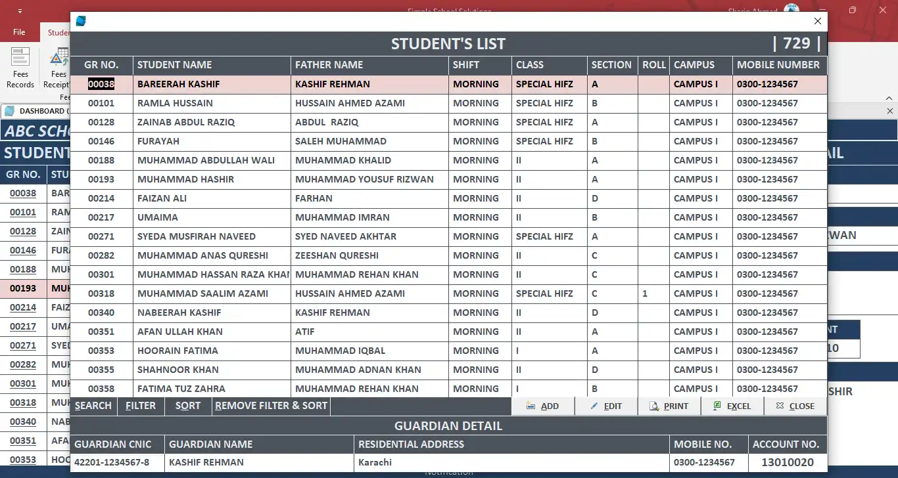898x478 pixels.
Task: Open student record link 00101 in the left panel
Action: pyautogui.click(x=24, y=211)
